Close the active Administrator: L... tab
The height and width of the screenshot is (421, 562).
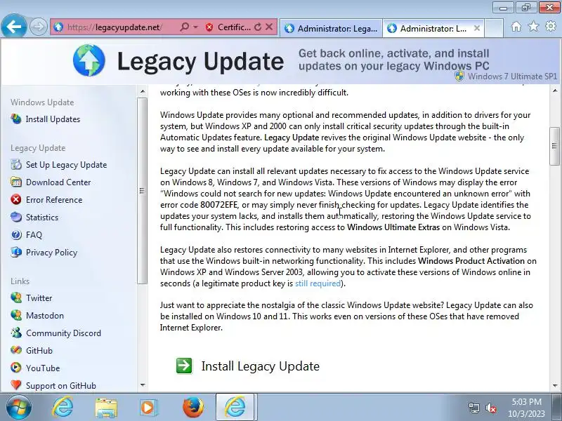click(x=477, y=28)
